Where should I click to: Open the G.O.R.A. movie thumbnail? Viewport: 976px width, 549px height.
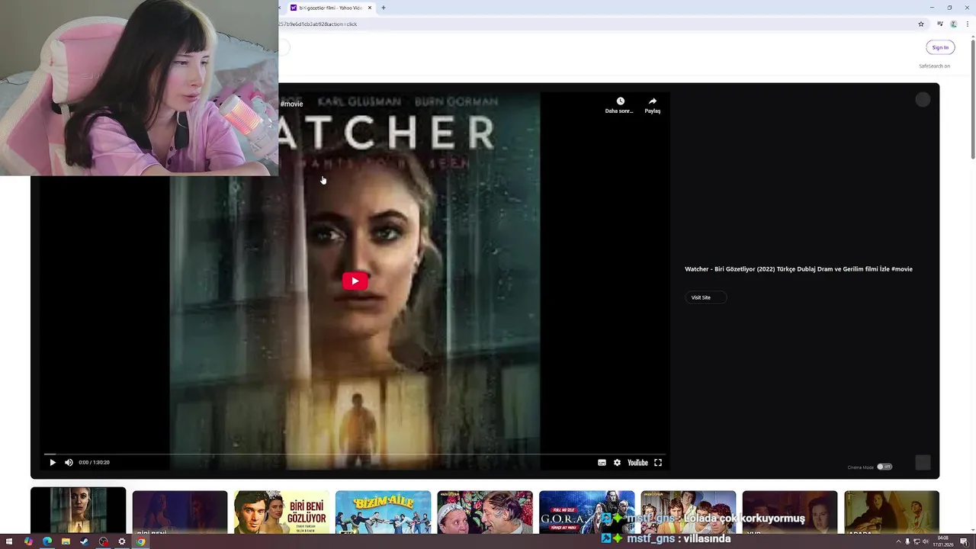pos(586,512)
